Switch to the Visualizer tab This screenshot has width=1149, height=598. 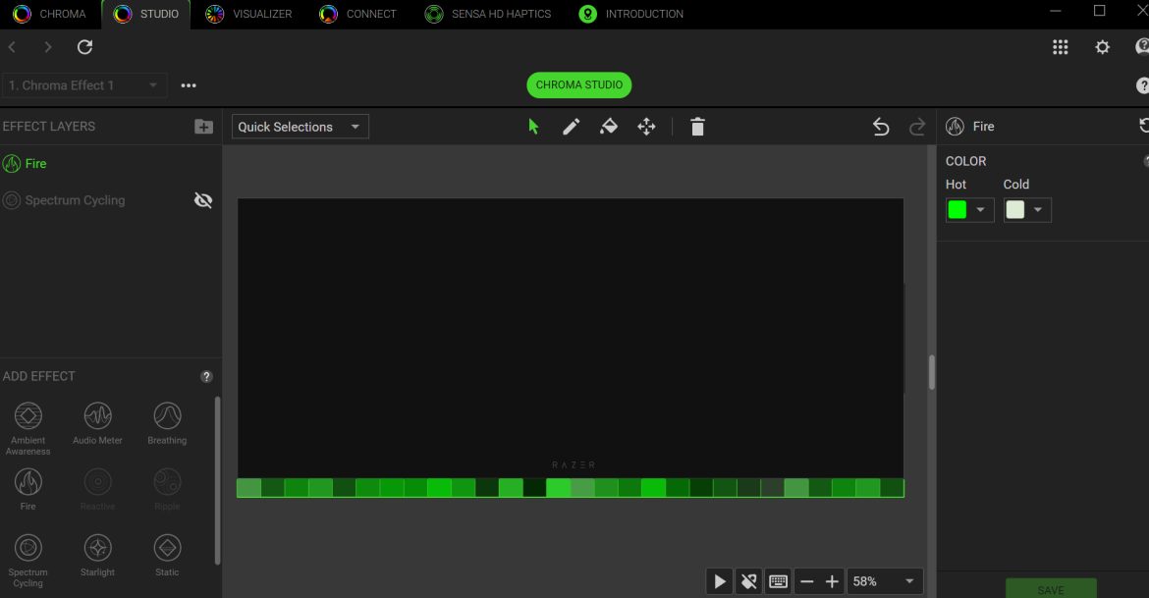tap(250, 14)
